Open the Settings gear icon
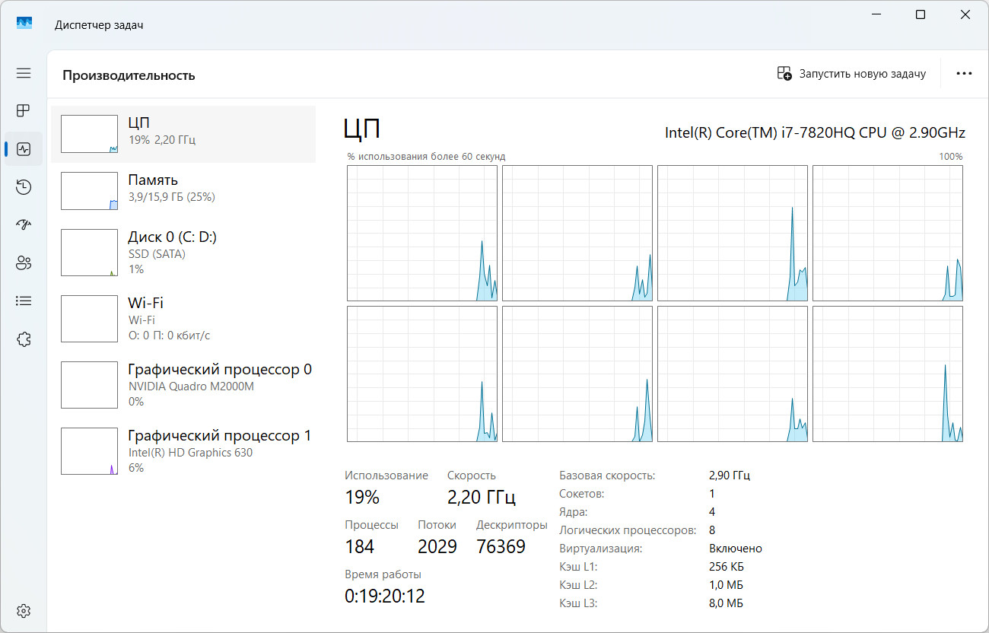Image resolution: width=989 pixels, height=633 pixels. (24, 611)
